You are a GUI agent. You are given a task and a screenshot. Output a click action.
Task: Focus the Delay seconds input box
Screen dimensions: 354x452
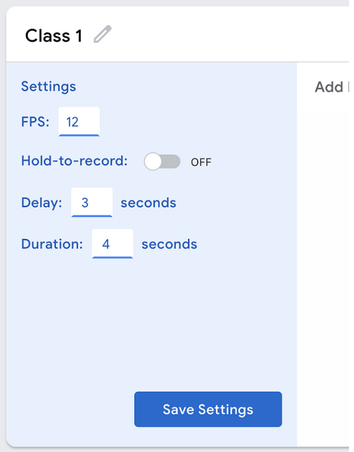92,203
